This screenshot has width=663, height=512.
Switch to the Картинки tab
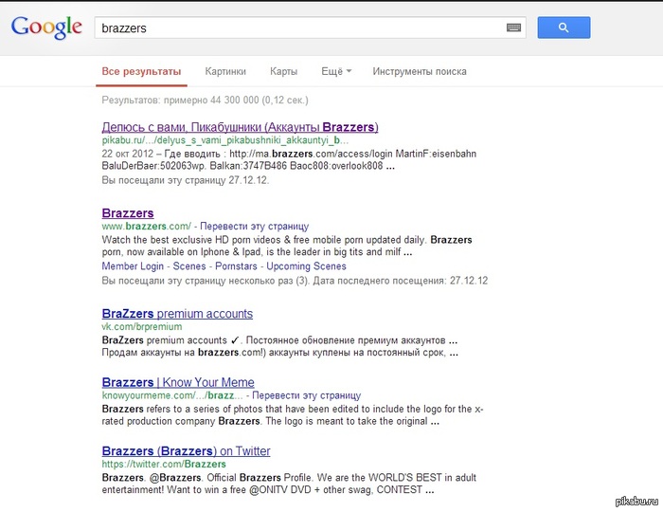point(225,71)
